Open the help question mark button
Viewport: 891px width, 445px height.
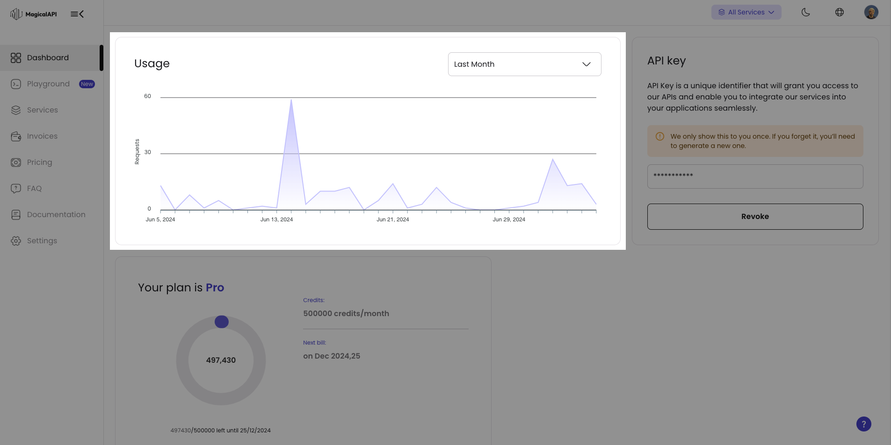864,424
